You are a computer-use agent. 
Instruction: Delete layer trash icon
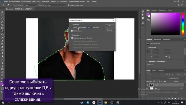coord(182,99)
